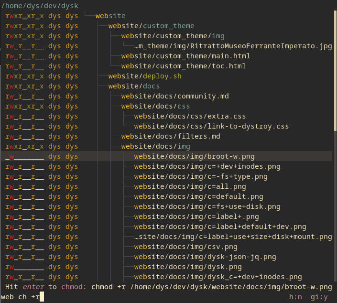Viewport: 337px width, 303px height.
Task: Select website/docs/filters.md file
Action: click(x=171, y=136)
